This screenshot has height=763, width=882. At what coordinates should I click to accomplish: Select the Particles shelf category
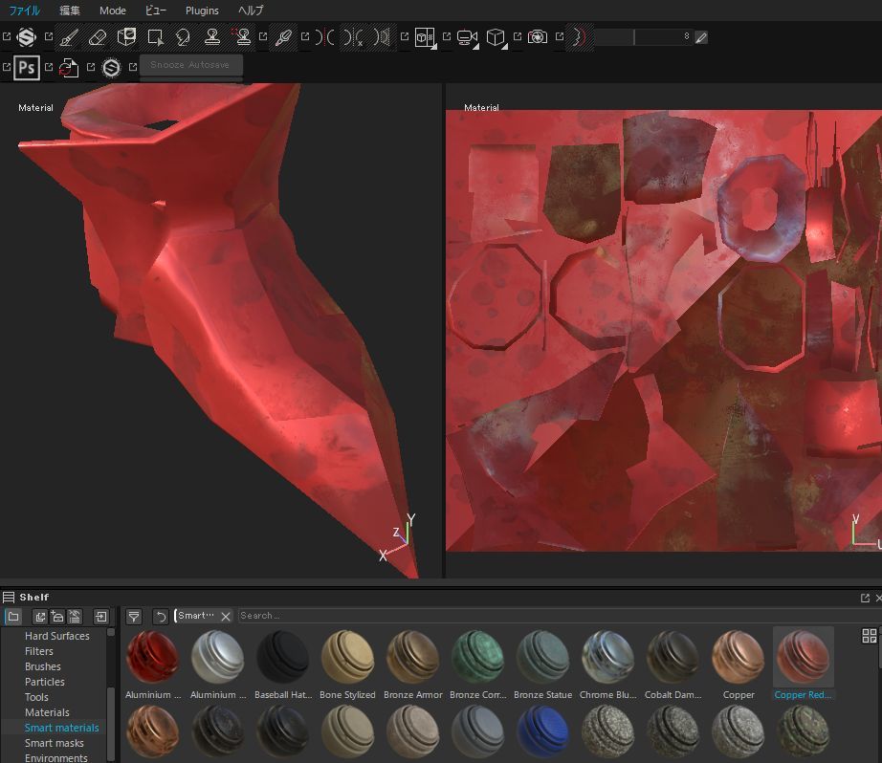[44, 682]
